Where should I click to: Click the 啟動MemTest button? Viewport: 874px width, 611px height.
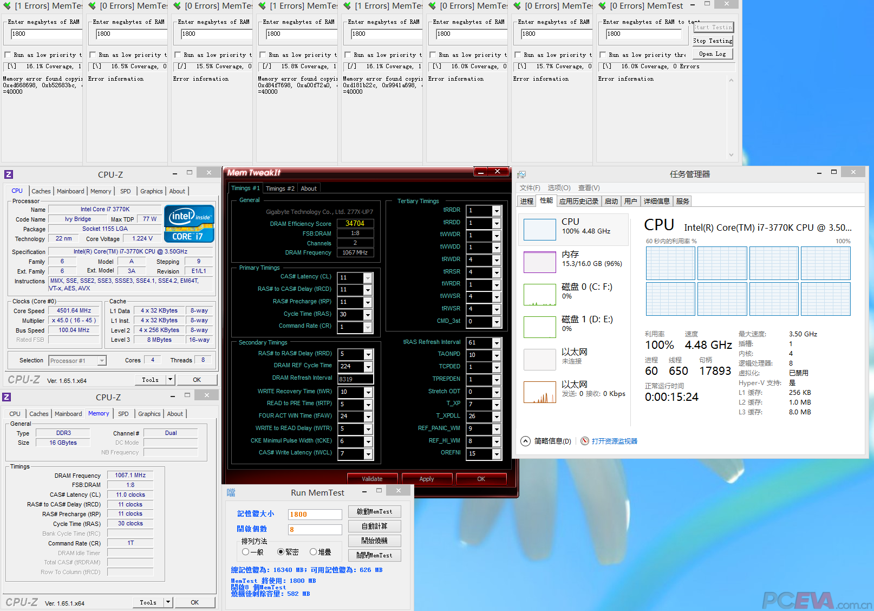pos(374,511)
